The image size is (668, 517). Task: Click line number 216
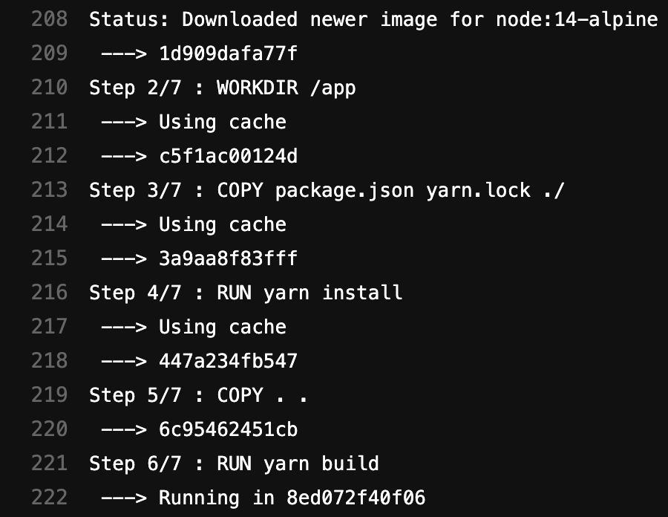[49, 293]
